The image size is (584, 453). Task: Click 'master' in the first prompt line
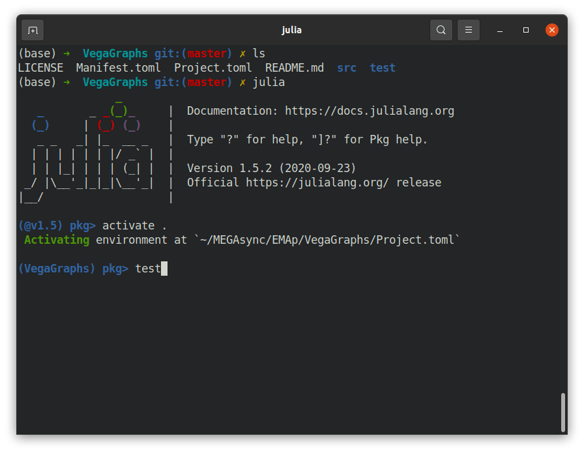coord(207,53)
